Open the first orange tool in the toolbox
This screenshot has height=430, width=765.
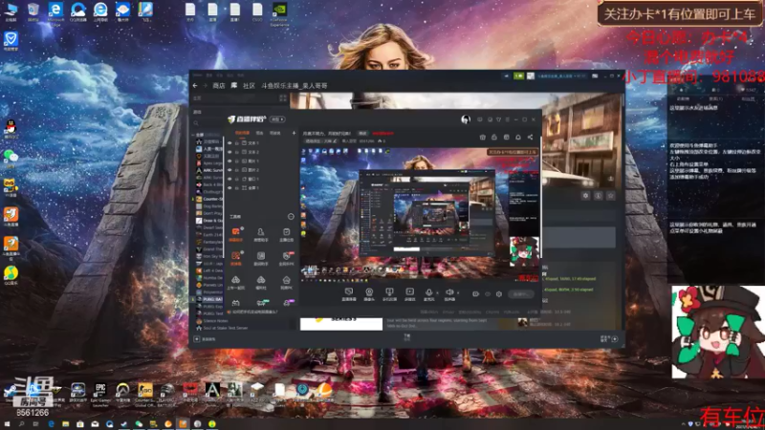[235, 233]
